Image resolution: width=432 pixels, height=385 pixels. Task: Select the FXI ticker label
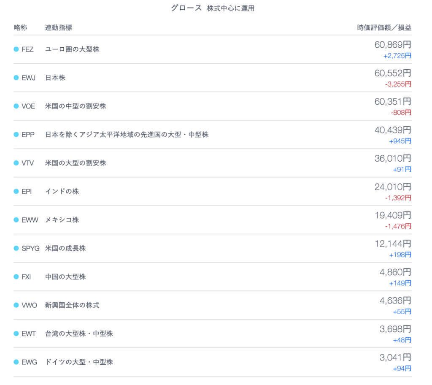tap(27, 277)
